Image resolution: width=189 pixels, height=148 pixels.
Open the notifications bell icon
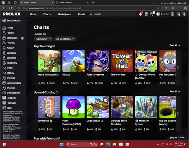click(141, 14)
